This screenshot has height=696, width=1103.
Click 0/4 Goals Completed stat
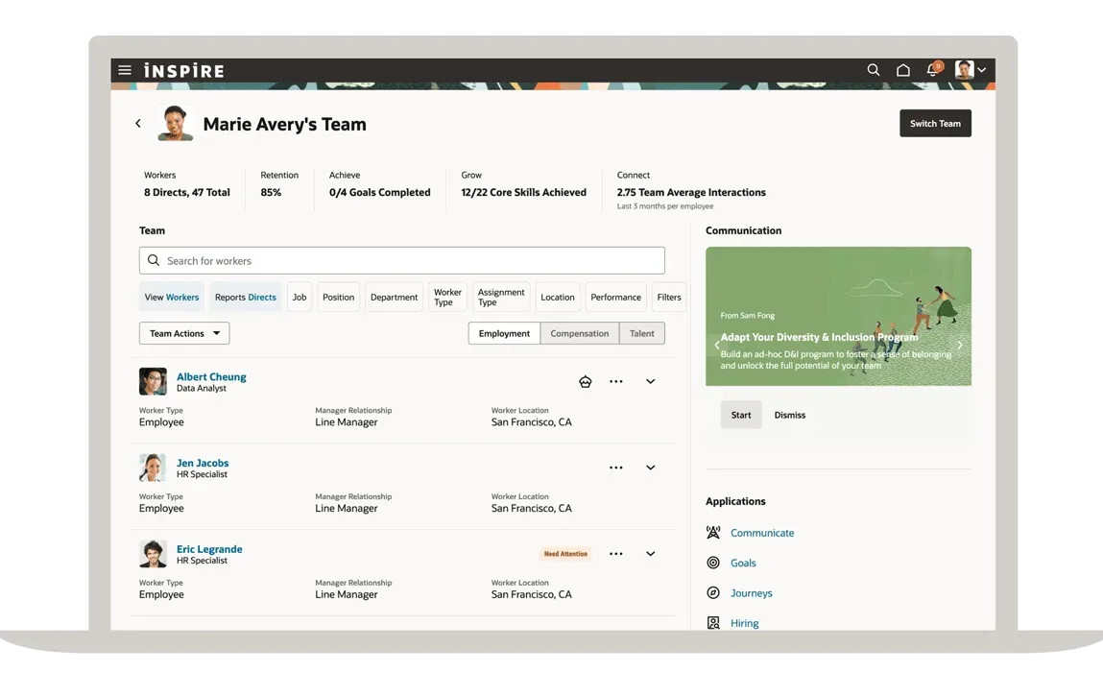pyautogui.click(x=380, y=192)
